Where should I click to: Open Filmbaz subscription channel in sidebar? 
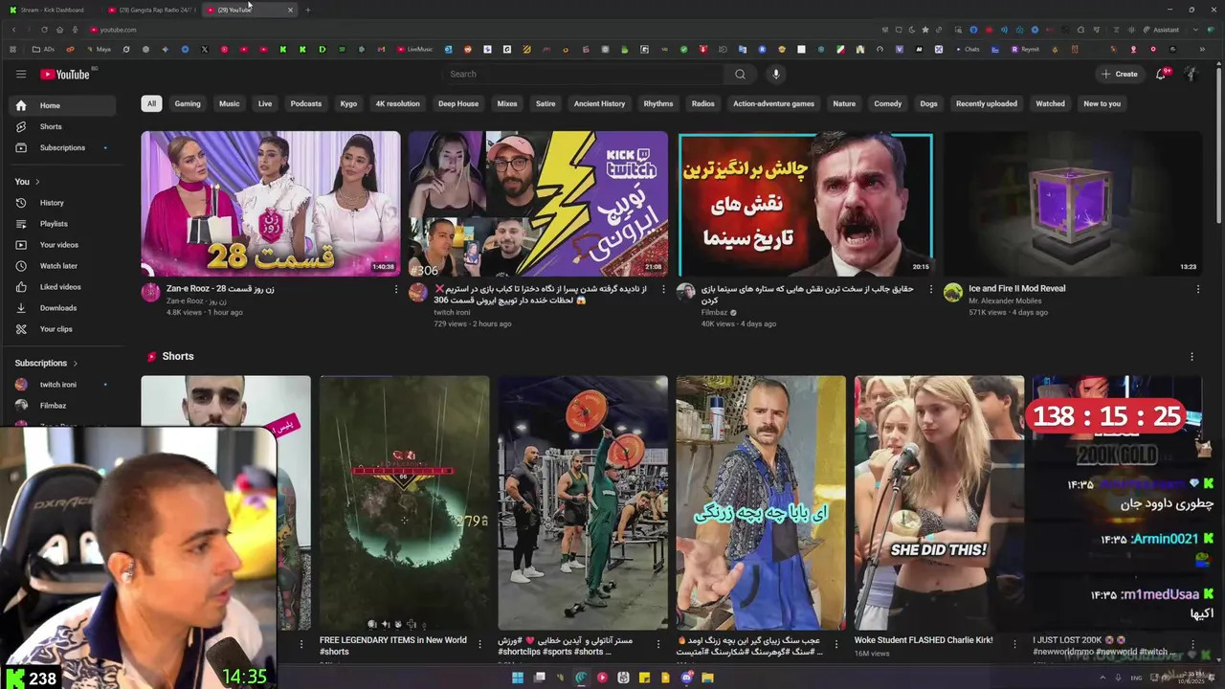61,406
